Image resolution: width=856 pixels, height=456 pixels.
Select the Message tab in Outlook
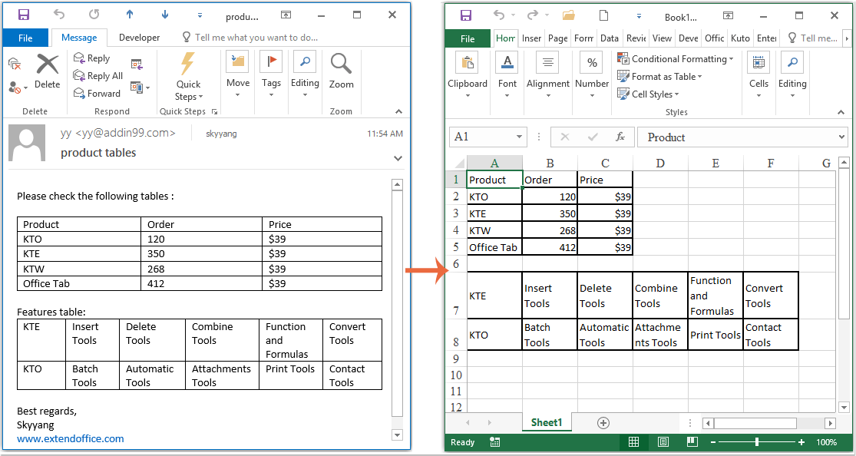[x=79, y=38]
